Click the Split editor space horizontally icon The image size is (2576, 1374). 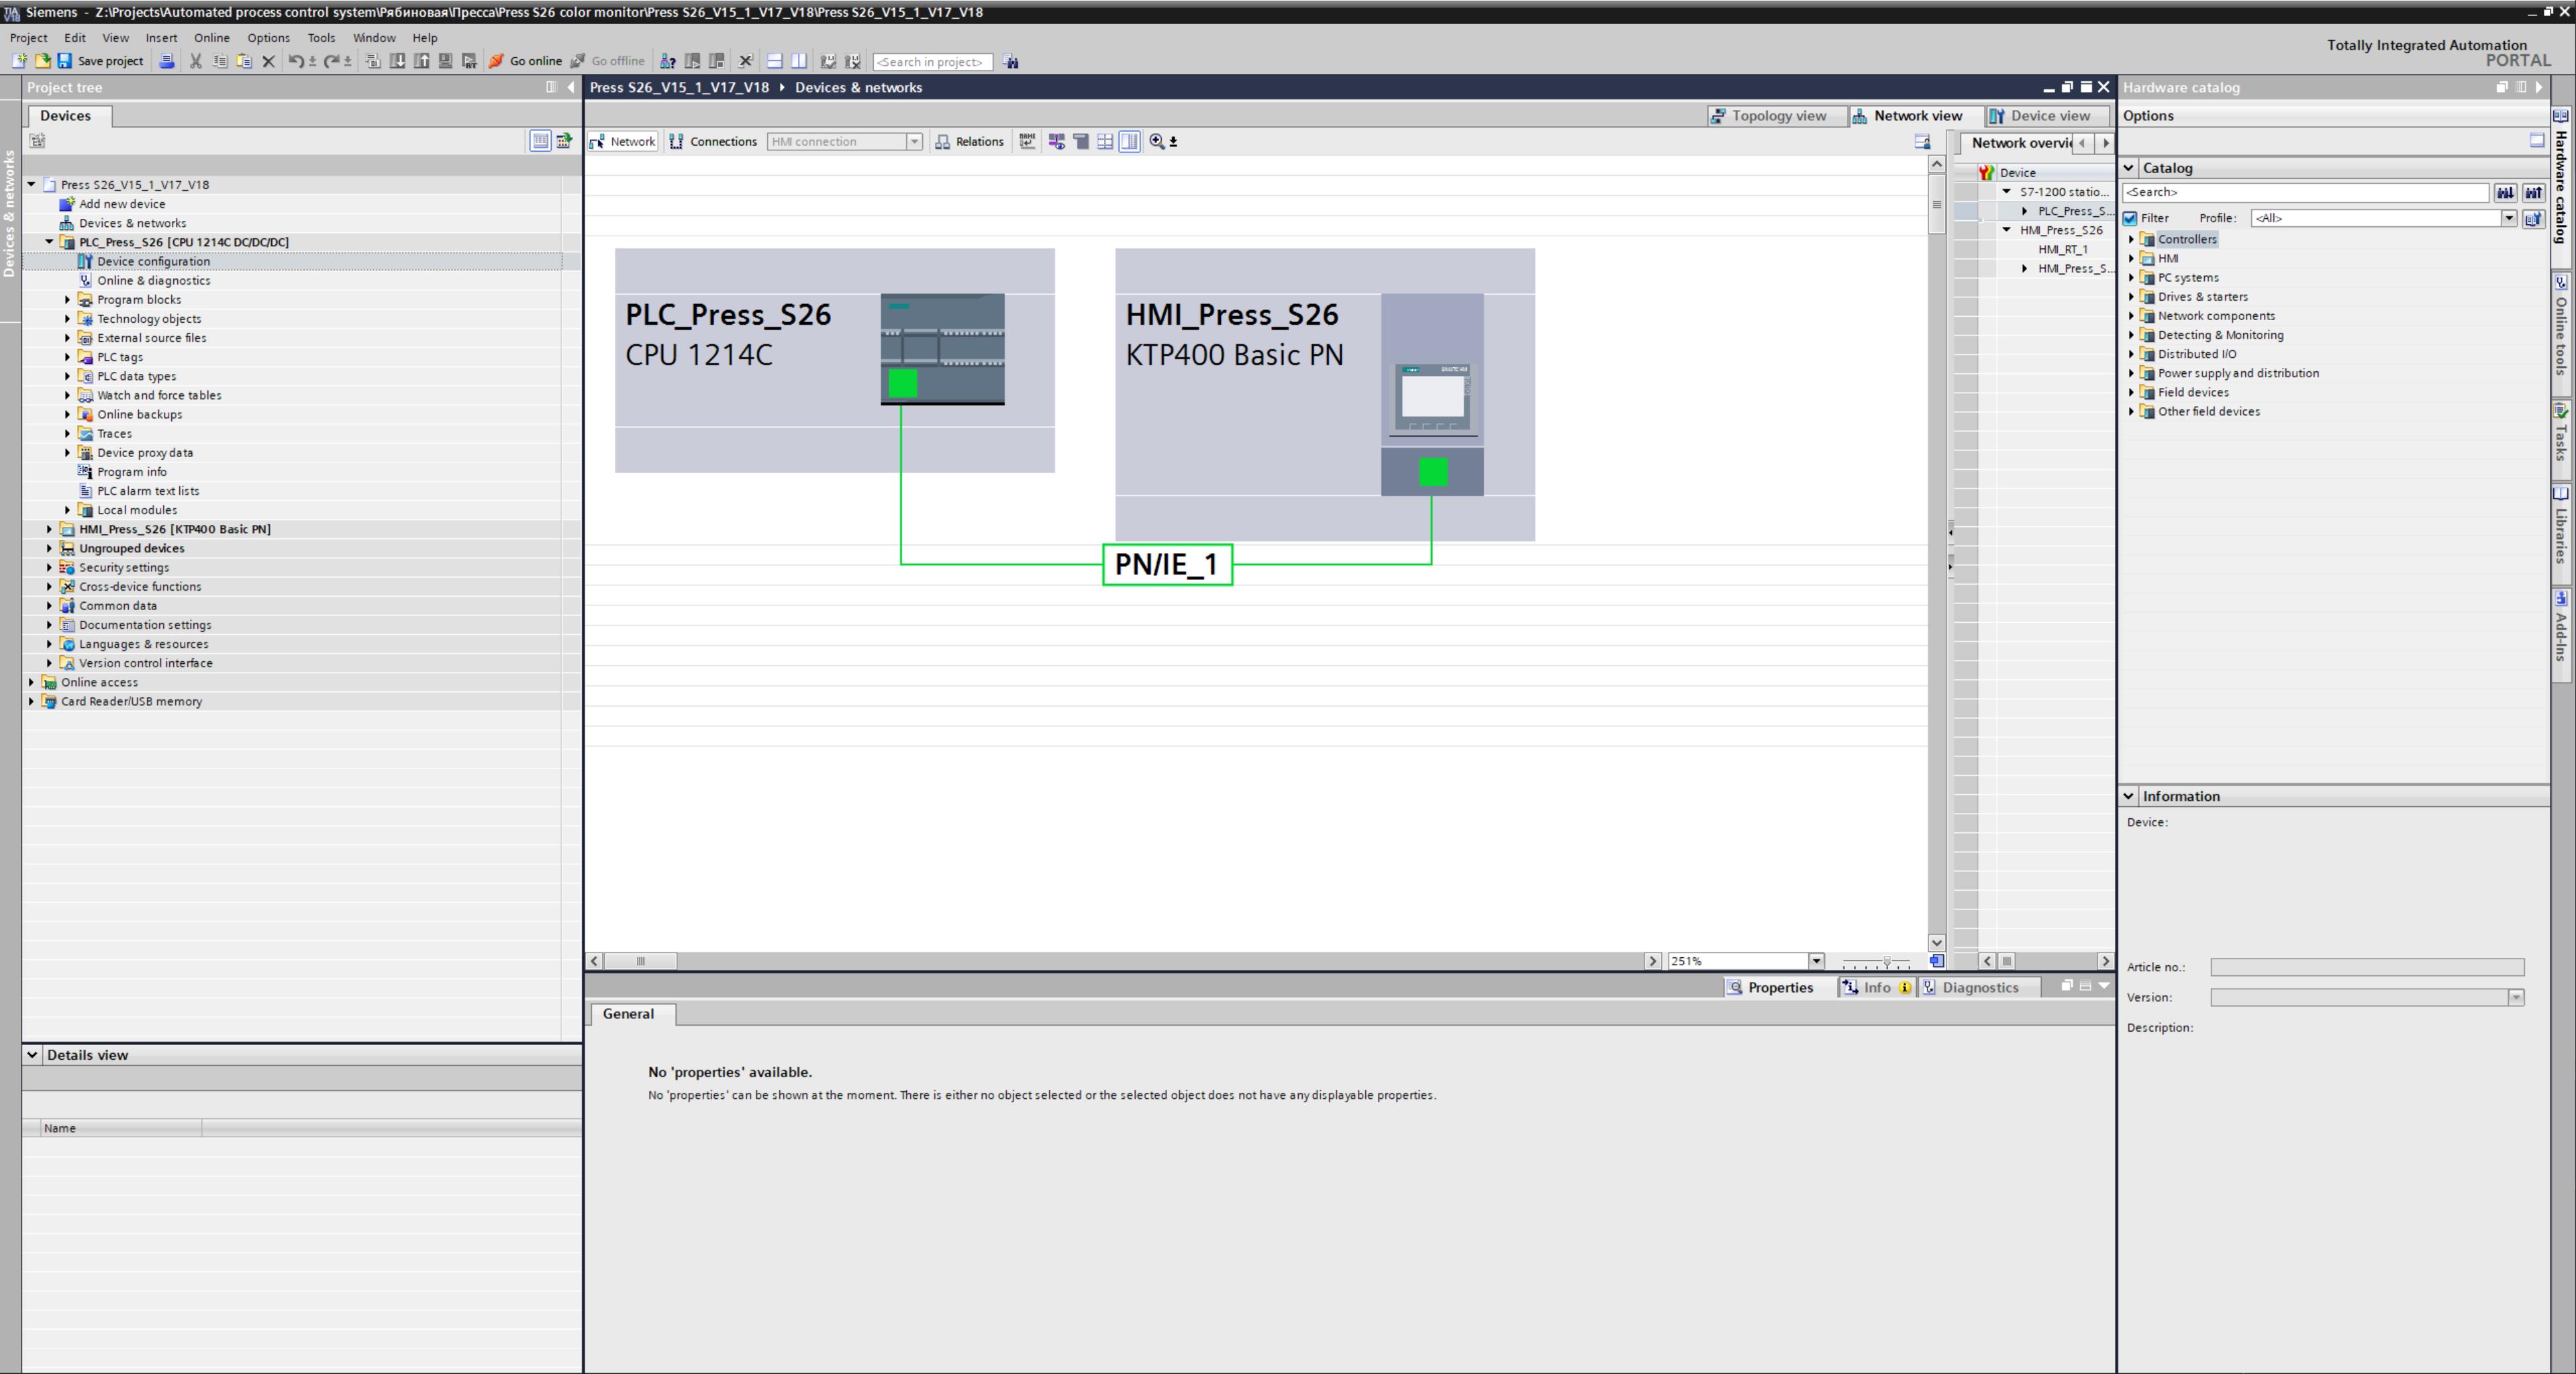click(x=774, y=61)
